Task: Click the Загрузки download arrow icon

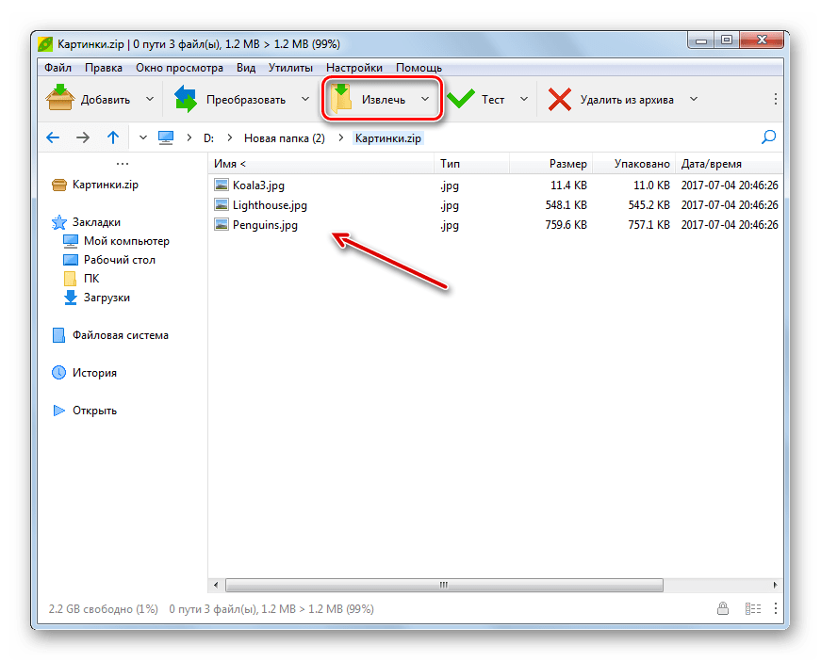Action: [70, 298]
